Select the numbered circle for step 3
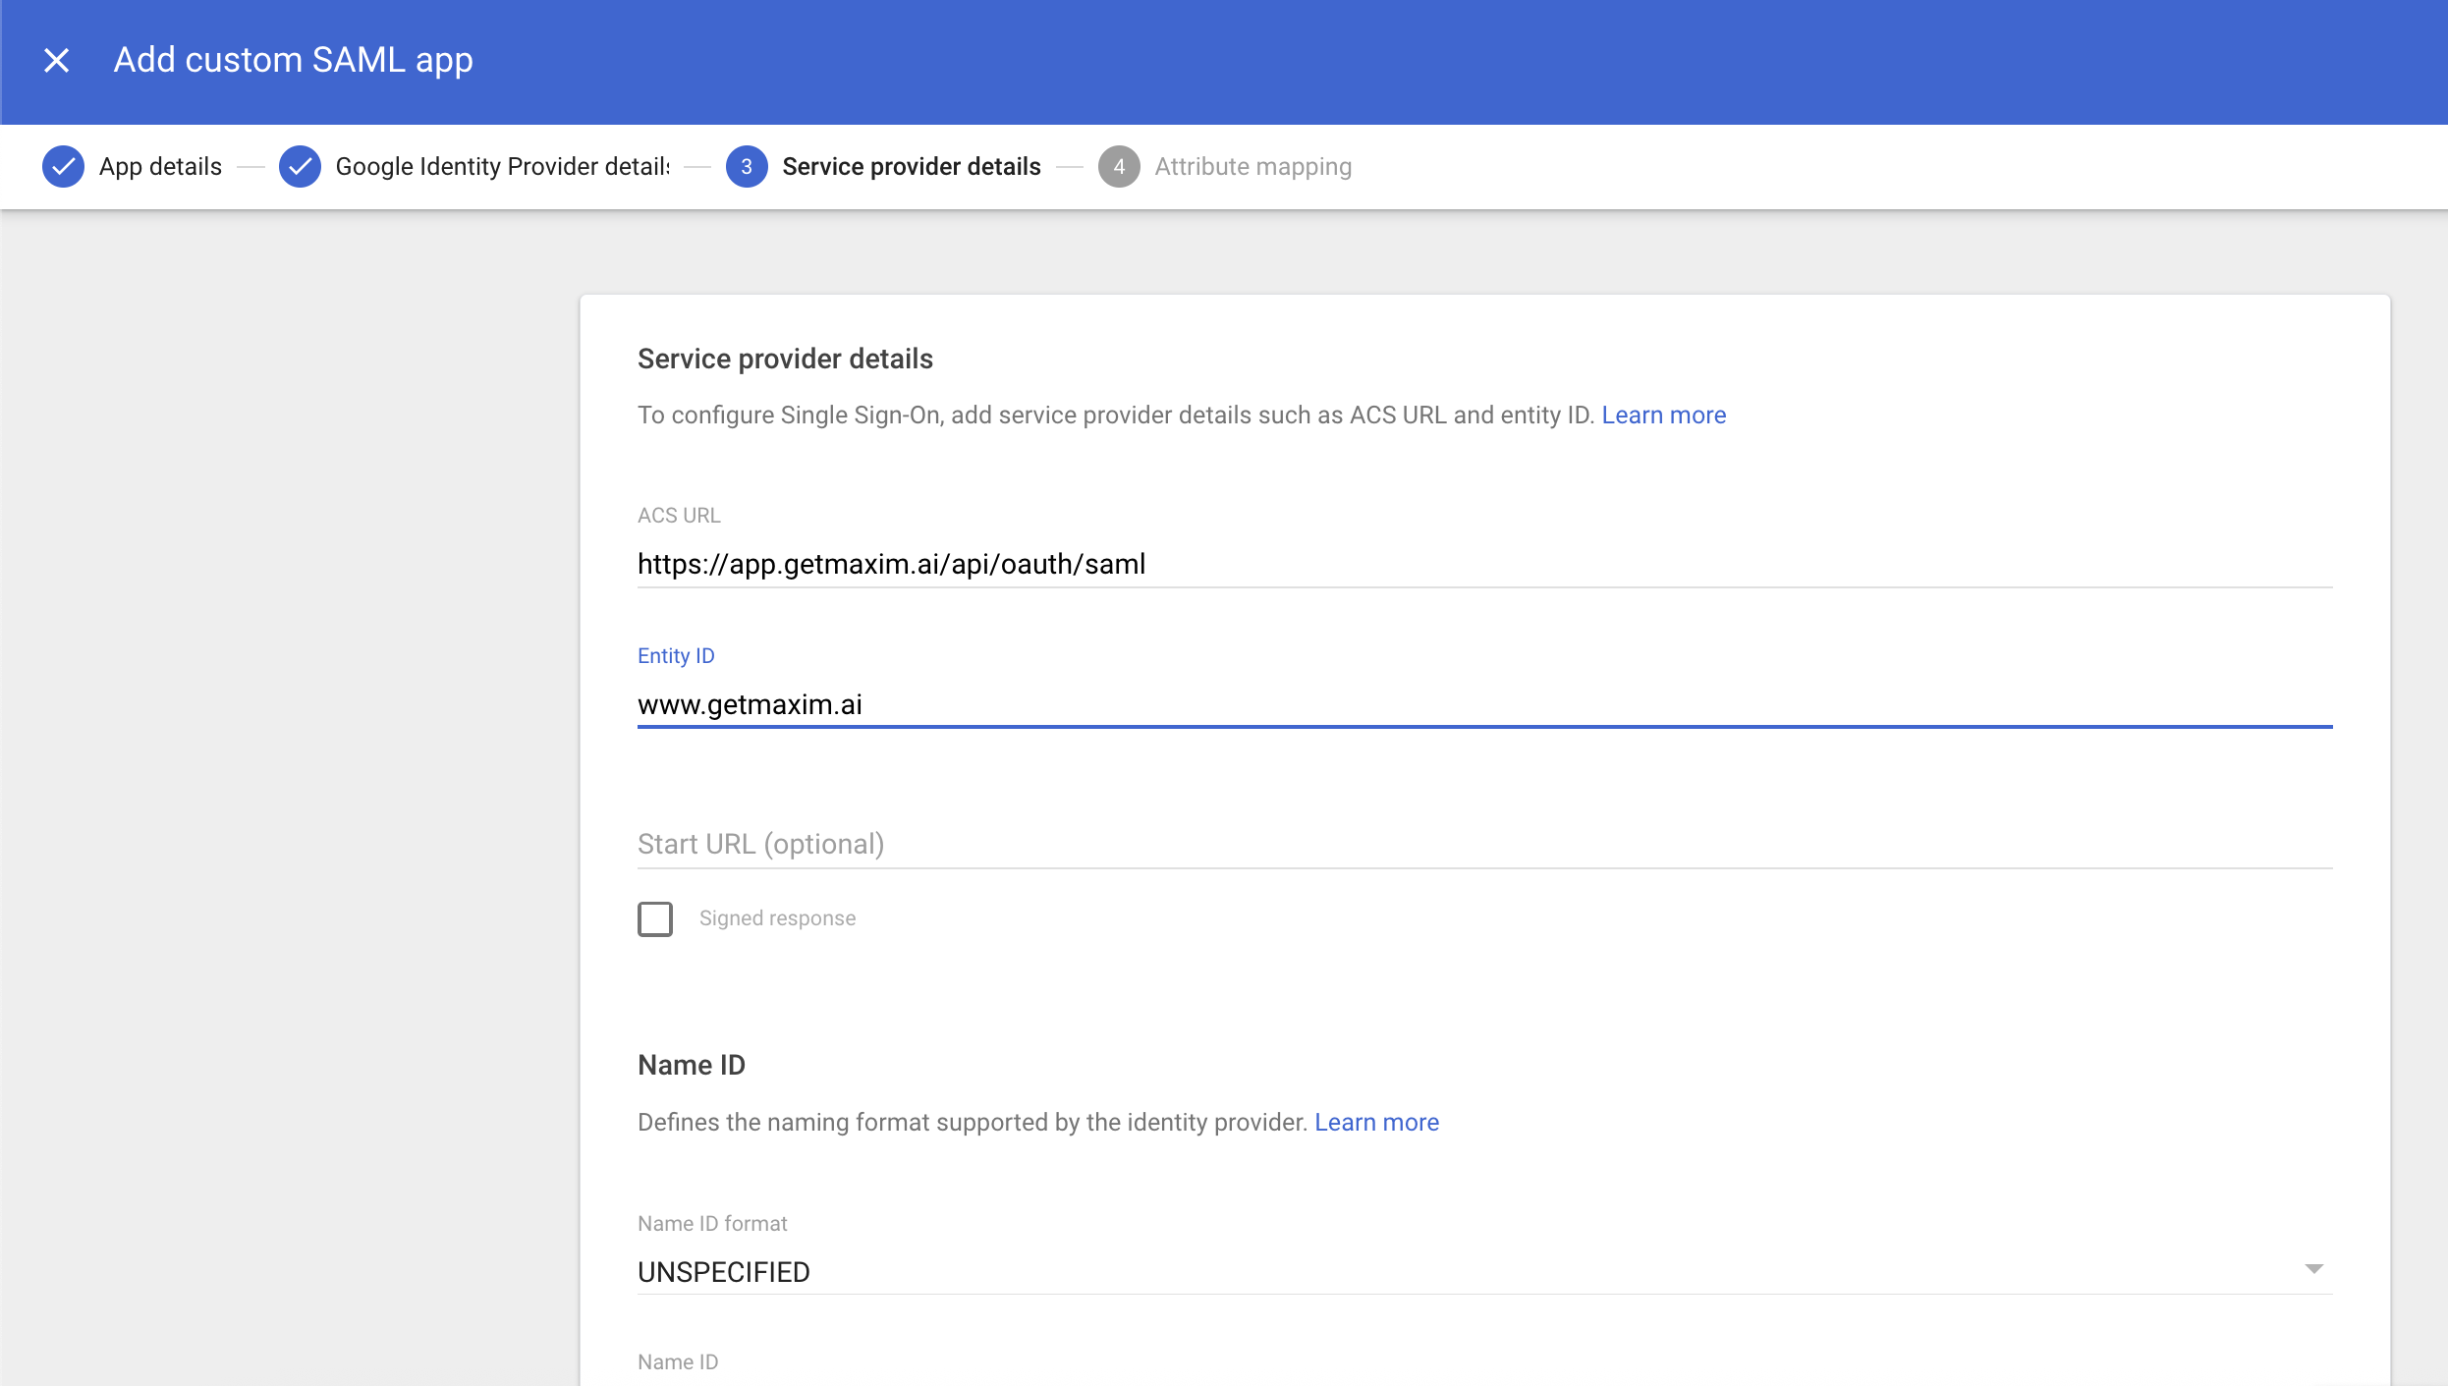 point(747,166)
